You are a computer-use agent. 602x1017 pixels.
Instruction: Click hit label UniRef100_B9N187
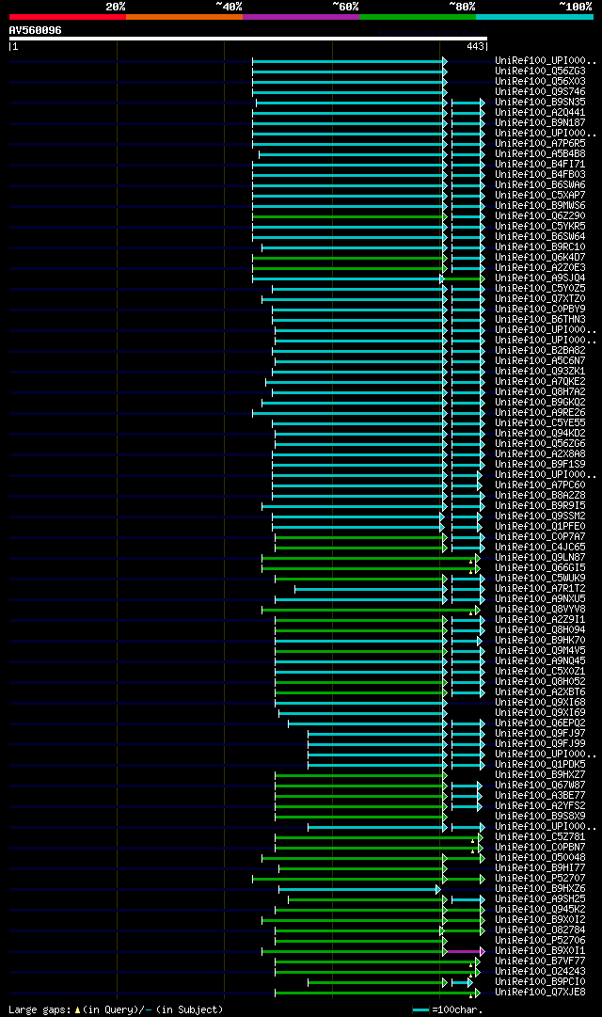(x=540, y=123)
